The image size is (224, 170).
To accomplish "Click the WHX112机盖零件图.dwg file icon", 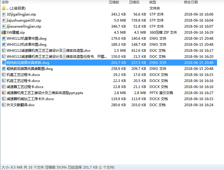I will (4, 39).
